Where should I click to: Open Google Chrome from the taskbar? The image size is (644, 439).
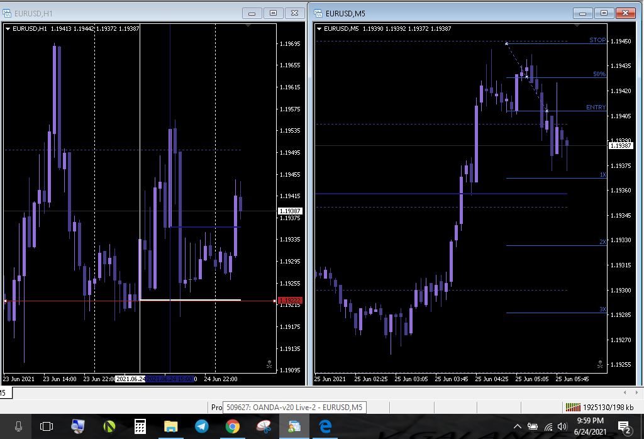point(233,426)
